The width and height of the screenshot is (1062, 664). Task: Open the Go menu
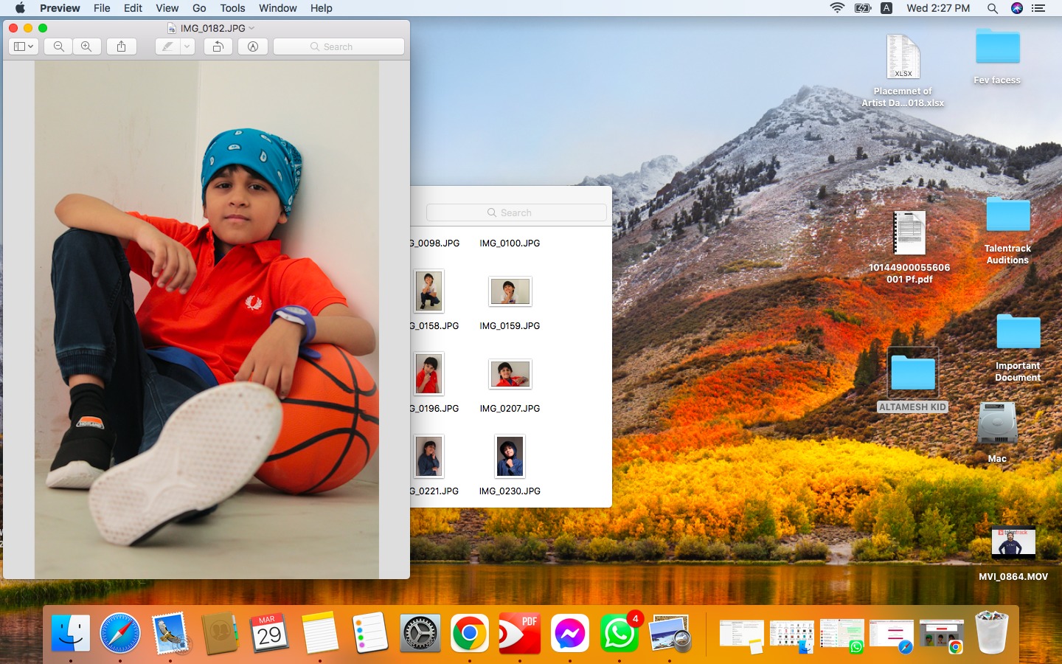coord(199,8)
